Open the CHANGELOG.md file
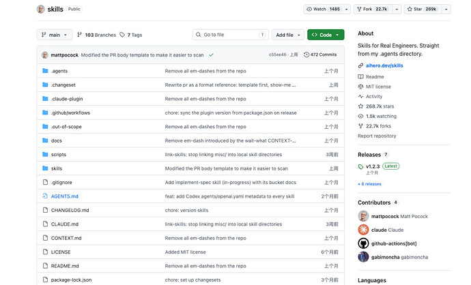Screen dimensions: 471x285 (x=70, y=210)
